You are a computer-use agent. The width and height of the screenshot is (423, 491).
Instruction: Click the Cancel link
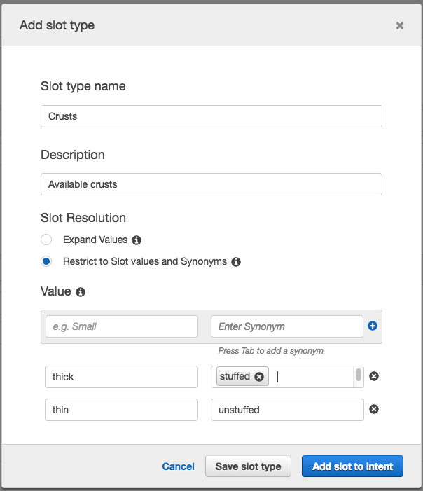[178, 466]
